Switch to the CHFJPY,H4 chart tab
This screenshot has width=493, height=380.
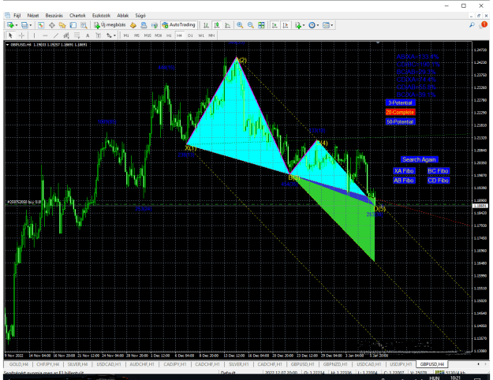coord(48,364)
